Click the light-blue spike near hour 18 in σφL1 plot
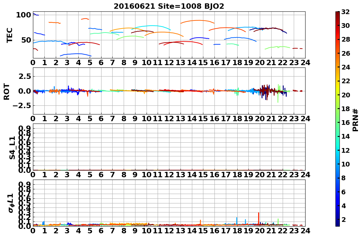This screenshot has height=238, width=362. tap(237, 221)
